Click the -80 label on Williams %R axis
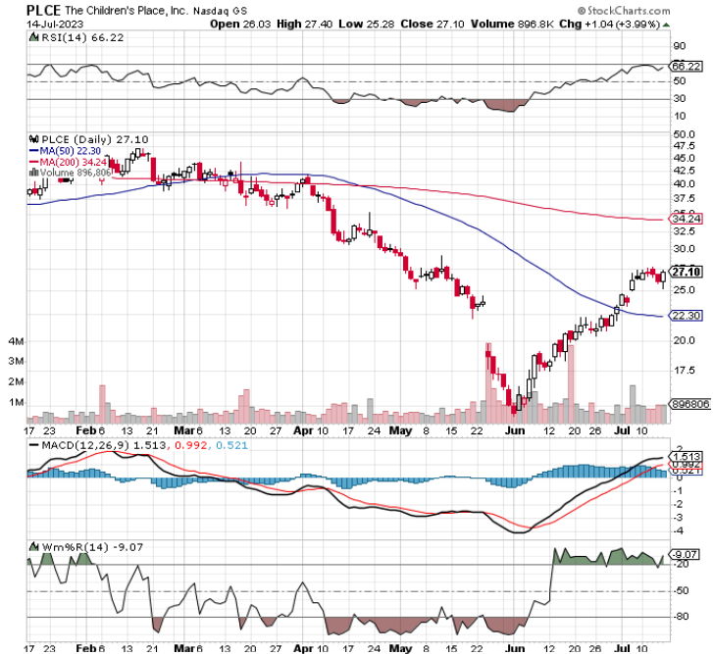Viewport: 713px width, 654px height. 681,617
